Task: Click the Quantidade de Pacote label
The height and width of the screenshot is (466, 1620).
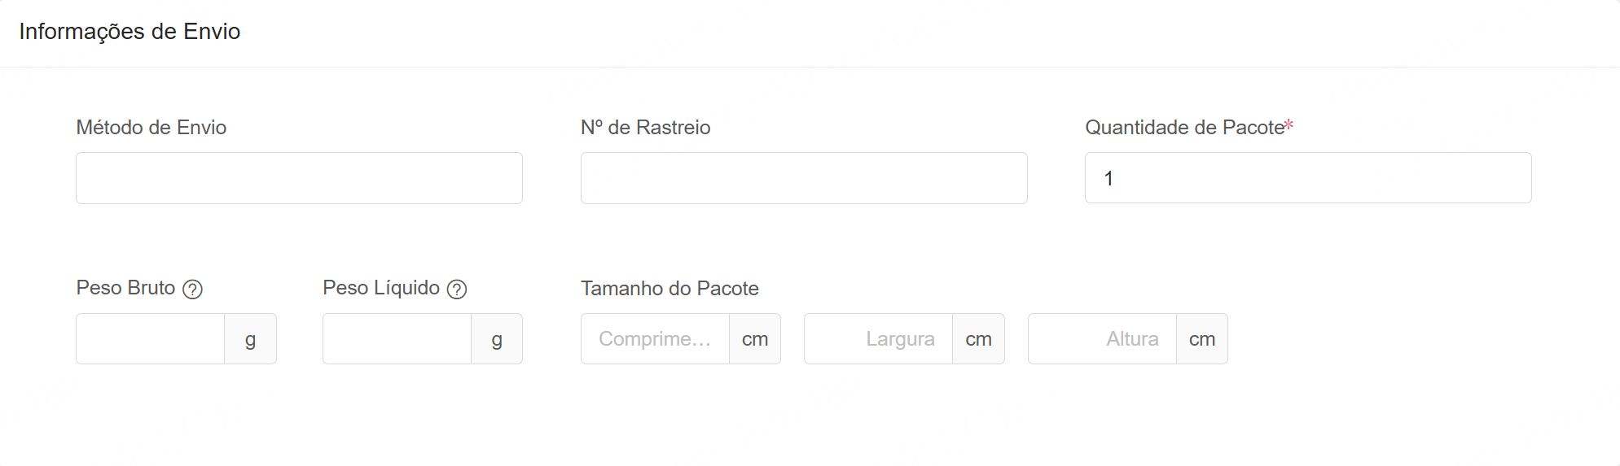Action: (1185, 128)
